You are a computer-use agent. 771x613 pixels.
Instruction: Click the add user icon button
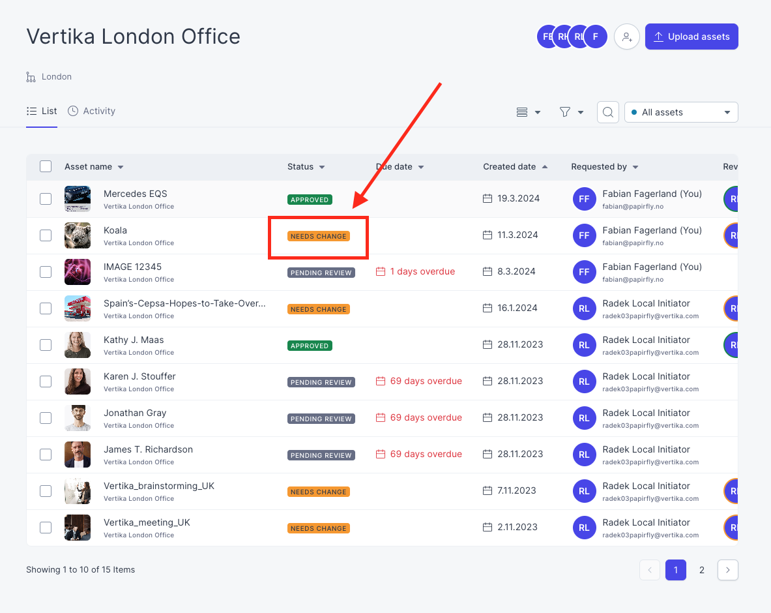click(x=626, y=37)
